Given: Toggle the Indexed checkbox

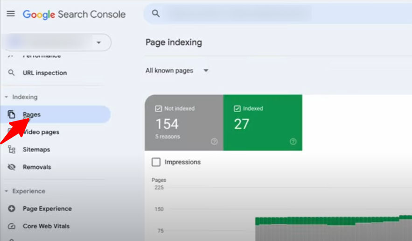Looking at the screenshot, I should tap(237, 109).
